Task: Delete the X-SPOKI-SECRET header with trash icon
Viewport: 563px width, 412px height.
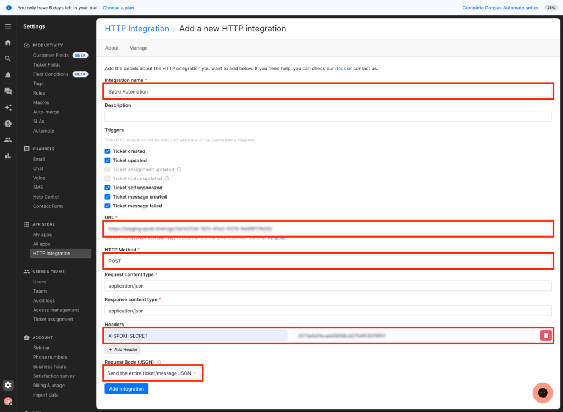Action: pos(545,335)
